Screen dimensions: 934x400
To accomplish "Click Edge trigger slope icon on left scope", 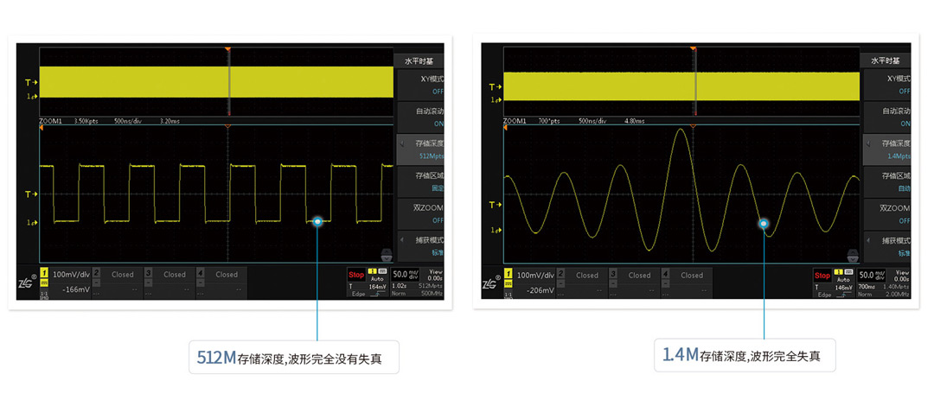I will [378, 294].
